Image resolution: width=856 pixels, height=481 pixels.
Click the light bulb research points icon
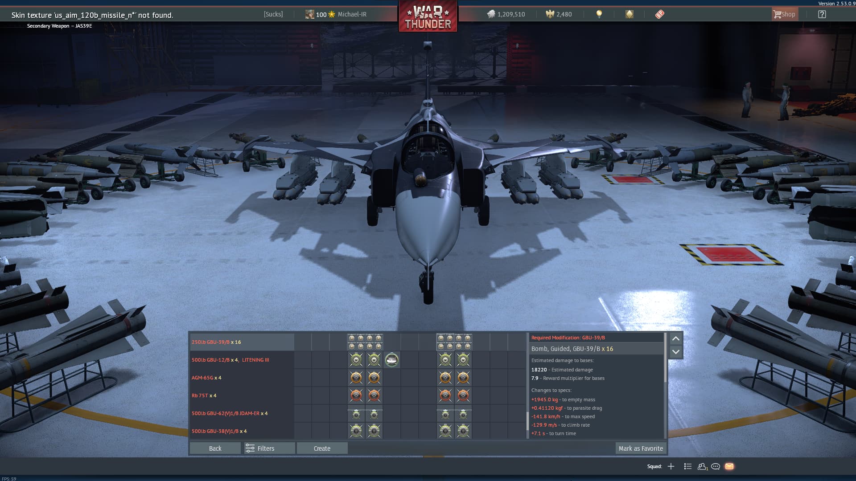pos(599,14)
